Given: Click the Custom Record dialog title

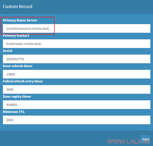Looking at the screenshot, I should [18, 6].
